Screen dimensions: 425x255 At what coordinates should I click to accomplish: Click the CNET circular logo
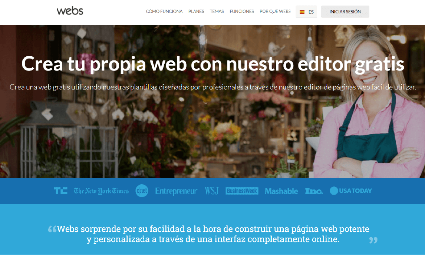point(142,191)
